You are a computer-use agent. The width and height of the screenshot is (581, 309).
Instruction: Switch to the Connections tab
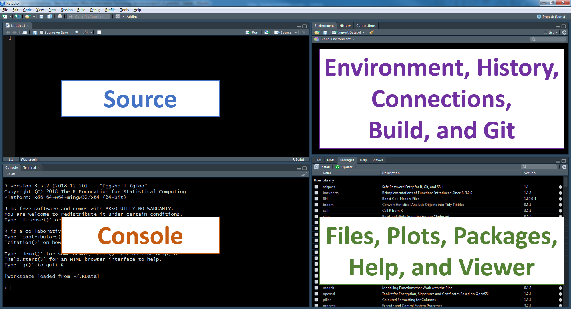click(x=366, y=26)
